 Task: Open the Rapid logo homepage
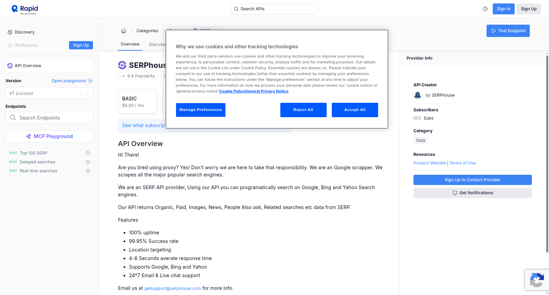point(25,9)
